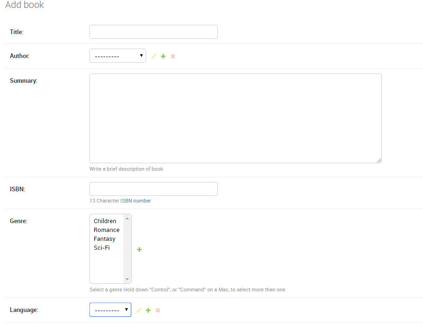Select the Children genre
This screenshot has width=423, height=326.
pyautogui.click(x=105, y=221)
